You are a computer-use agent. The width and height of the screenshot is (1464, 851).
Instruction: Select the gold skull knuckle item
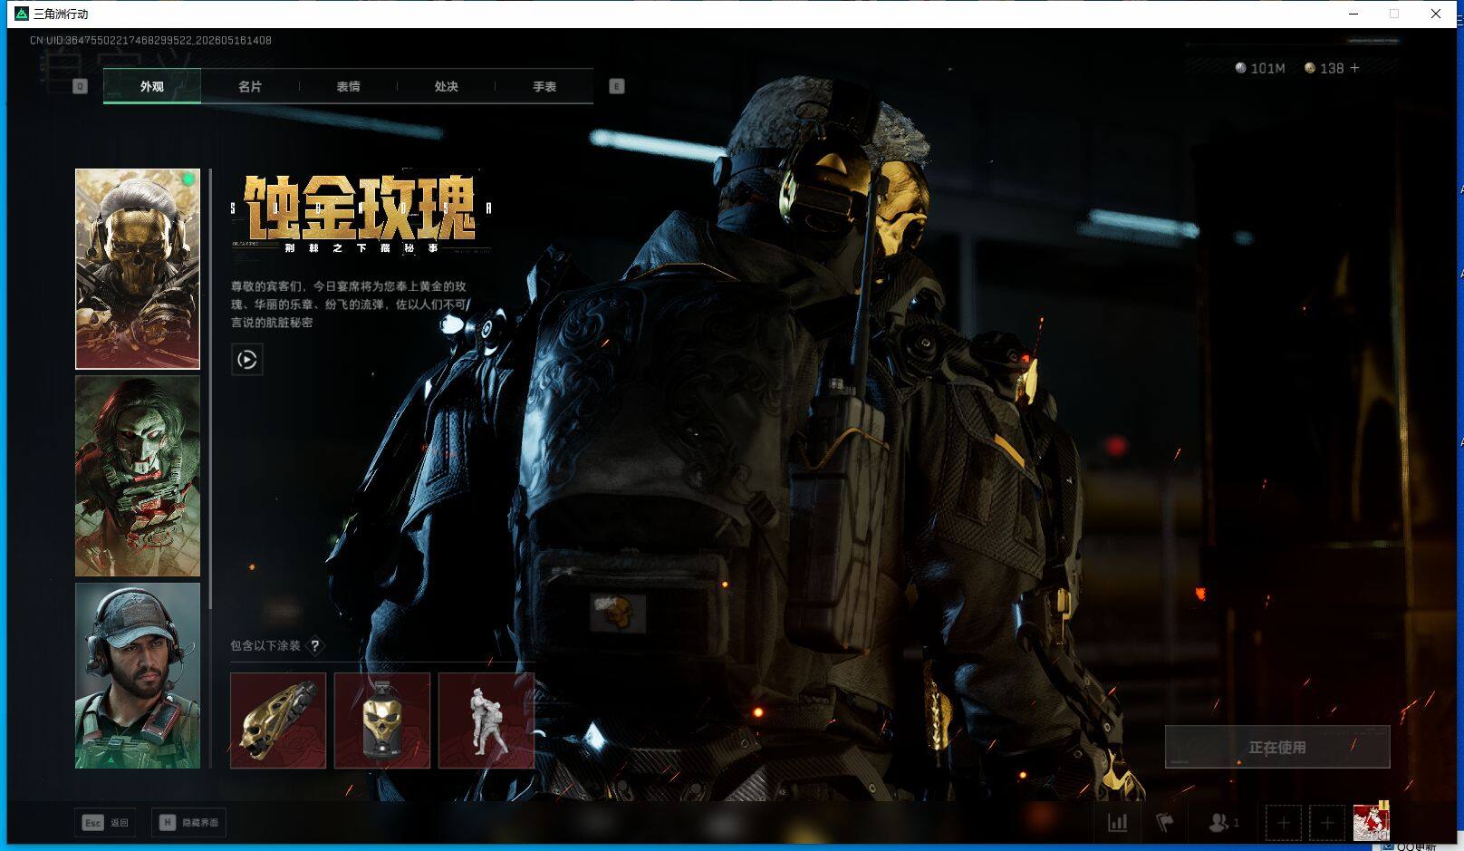278,720
